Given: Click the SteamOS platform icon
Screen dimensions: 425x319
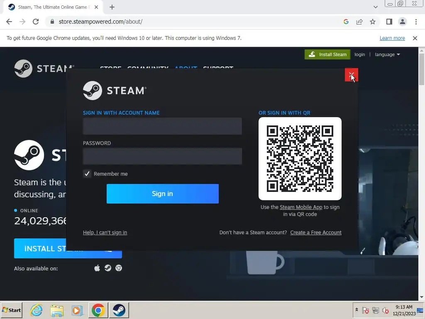Looking at the screenshot, I should (x=108, y=268).
